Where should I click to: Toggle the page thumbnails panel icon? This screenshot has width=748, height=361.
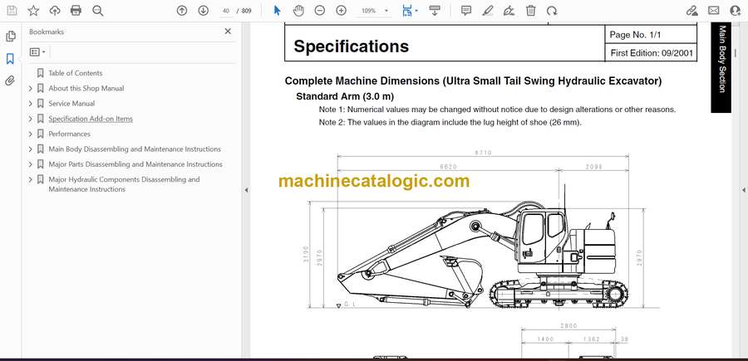[x=10, y=37]
